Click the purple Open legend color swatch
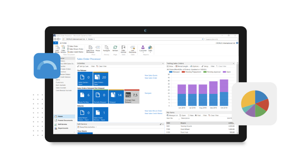Viewport: 291px width, 168px height. click(224, 72)
